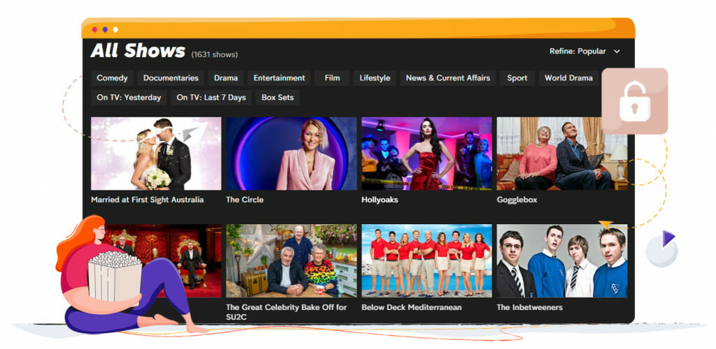
Task: Browse the Box Sets filter
Action: click(x=277, y=98)
